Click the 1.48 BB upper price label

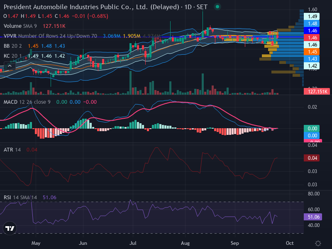click(x=312, y=24)
